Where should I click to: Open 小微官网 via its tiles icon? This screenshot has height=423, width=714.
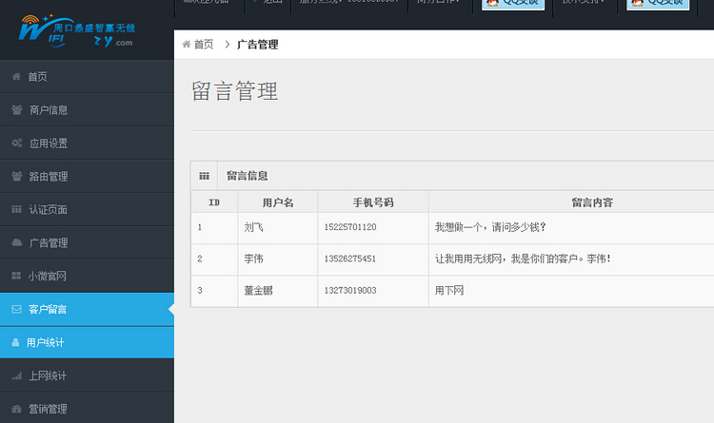pos(16,276)
